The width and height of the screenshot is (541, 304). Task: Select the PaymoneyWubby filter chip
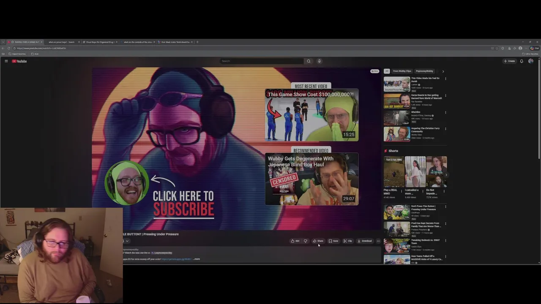point(424,71)
